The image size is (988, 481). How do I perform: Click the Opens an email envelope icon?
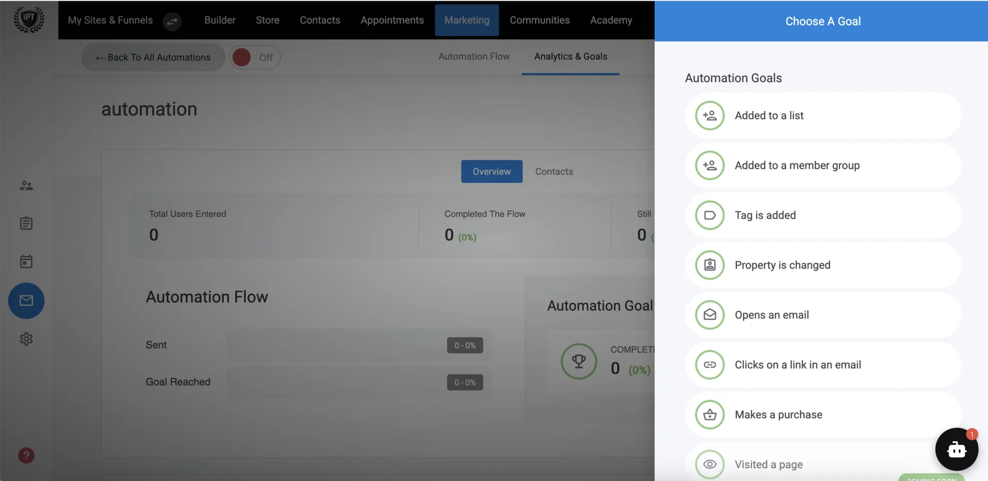pyautogui.click(x=710, y=315)
